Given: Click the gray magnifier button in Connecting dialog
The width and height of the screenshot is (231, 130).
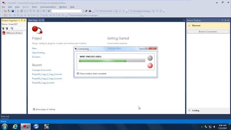Looking at the screenshot, I should click(150, 58).
